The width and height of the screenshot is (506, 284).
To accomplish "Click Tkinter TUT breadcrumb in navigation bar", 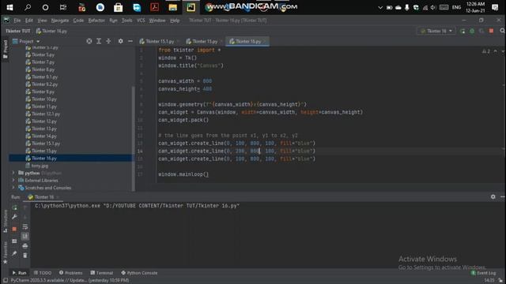I will 17,31.
